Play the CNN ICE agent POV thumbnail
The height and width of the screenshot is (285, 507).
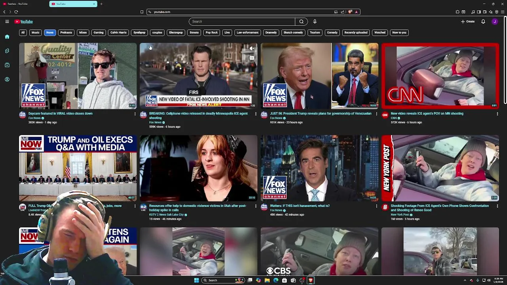pyautogui.click(x=440, y=76)
